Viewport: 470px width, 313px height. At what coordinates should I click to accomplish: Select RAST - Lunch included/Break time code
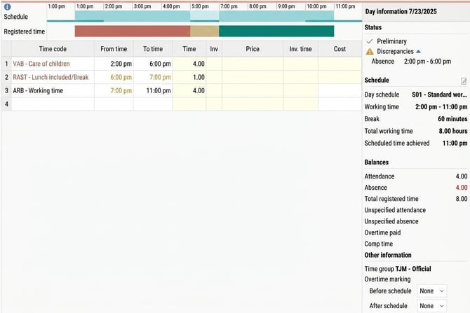(x=51, y=77)
